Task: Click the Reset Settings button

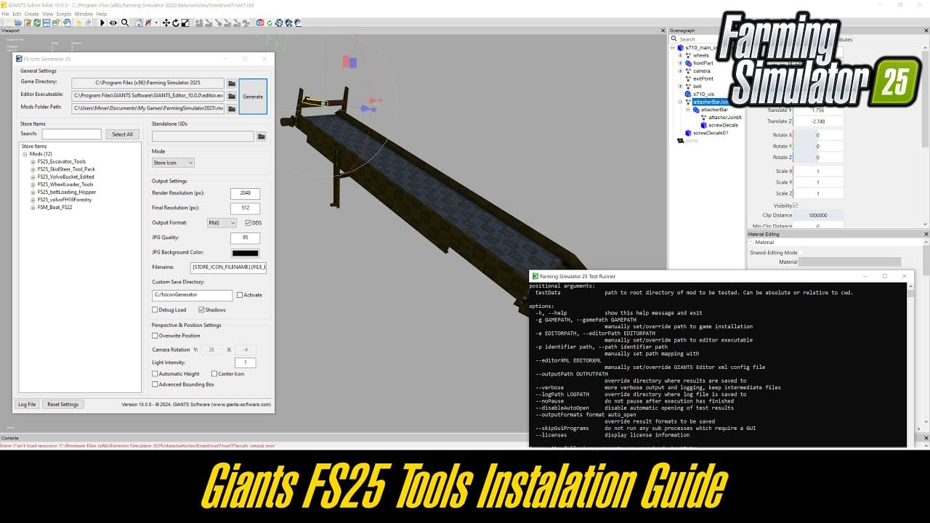Action: (x=63, y=404)
